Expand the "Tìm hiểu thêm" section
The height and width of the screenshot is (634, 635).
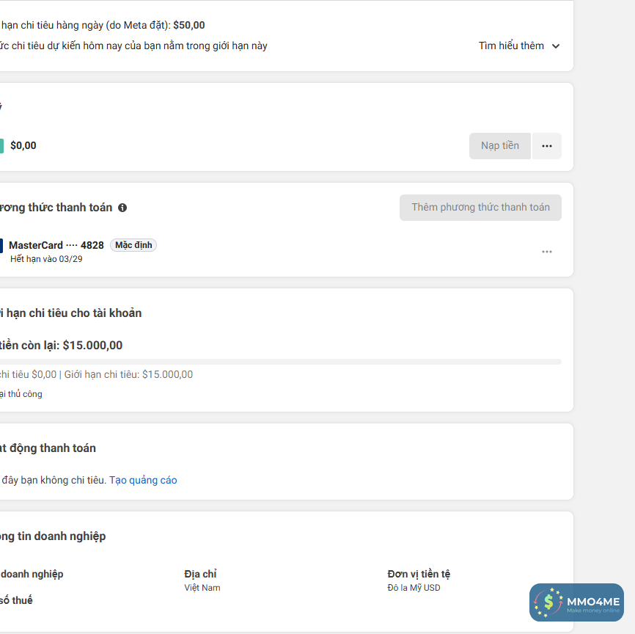click(x=519, y=45)
